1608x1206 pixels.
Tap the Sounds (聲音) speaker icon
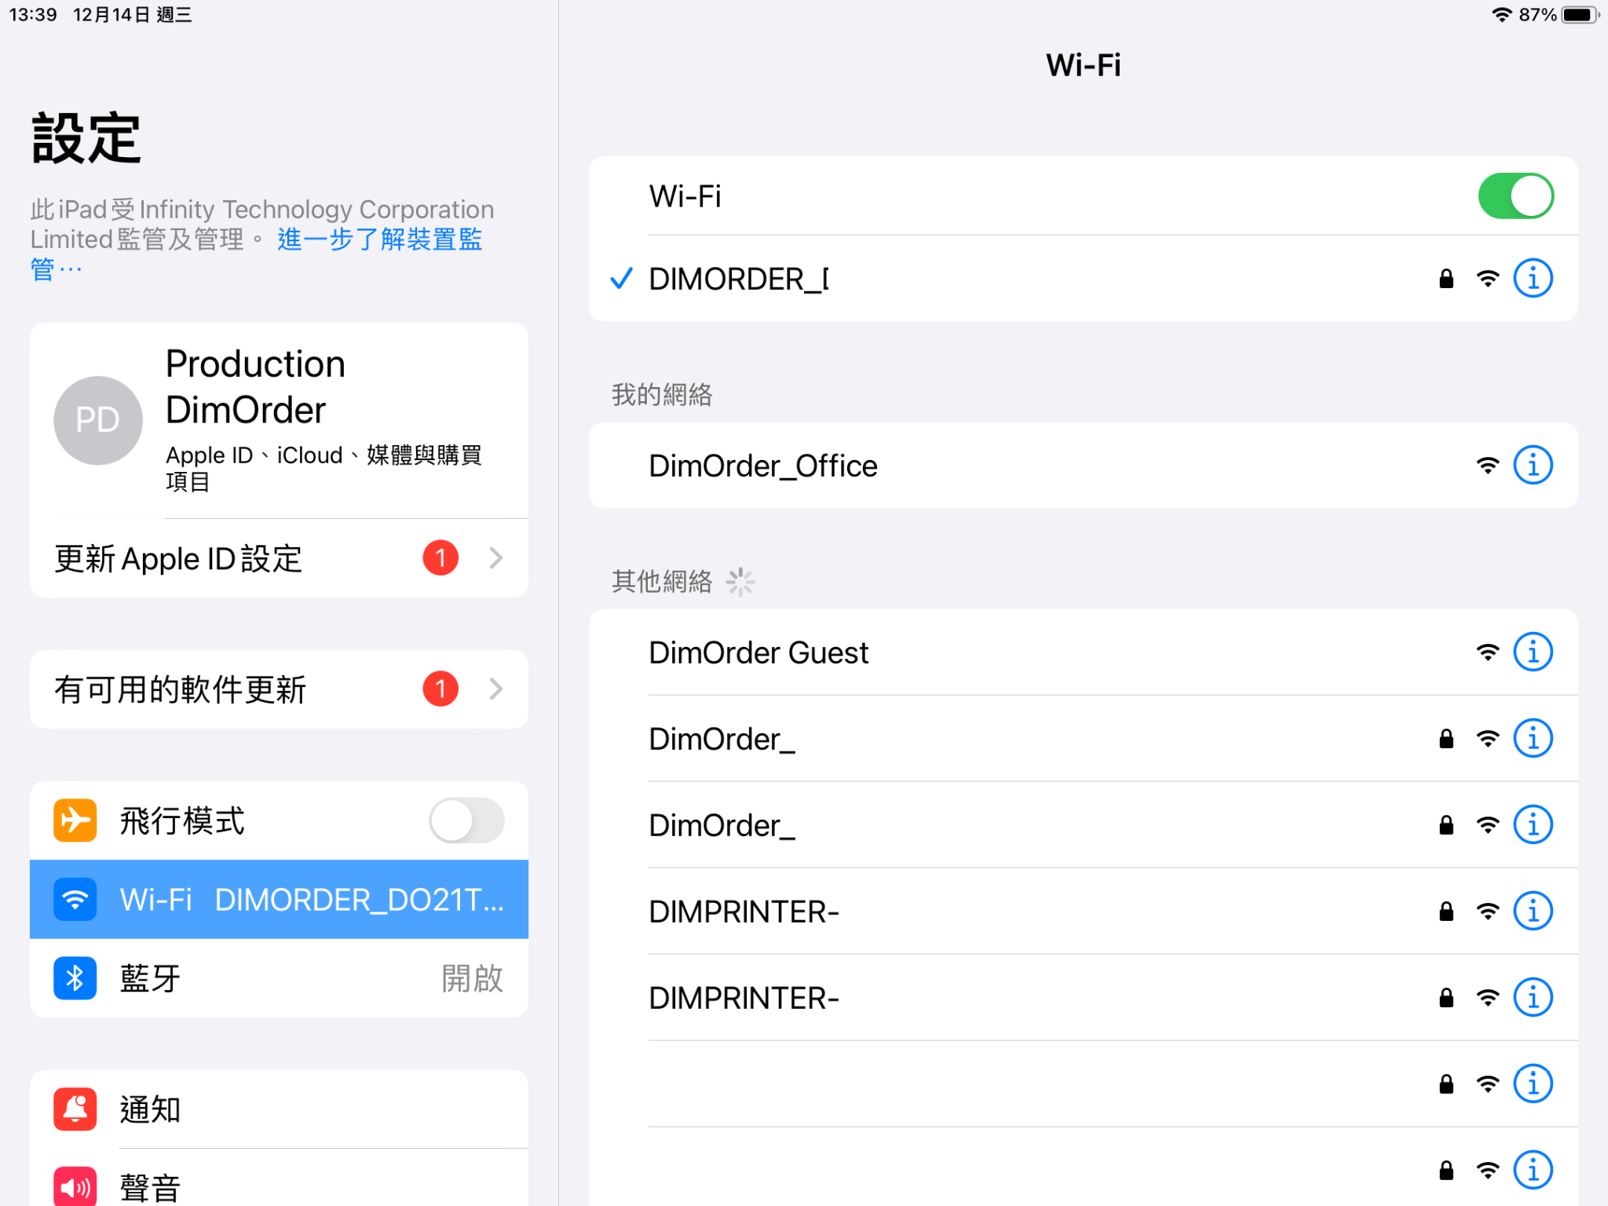(x=75, y=1186)
